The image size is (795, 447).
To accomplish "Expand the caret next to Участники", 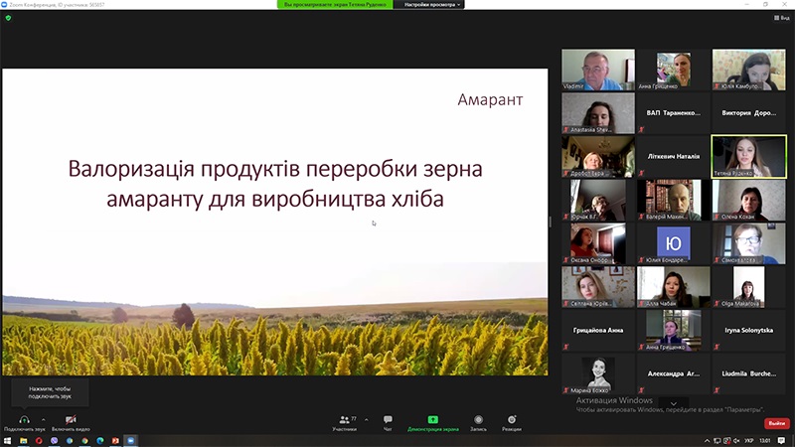I will click(366, 419).
